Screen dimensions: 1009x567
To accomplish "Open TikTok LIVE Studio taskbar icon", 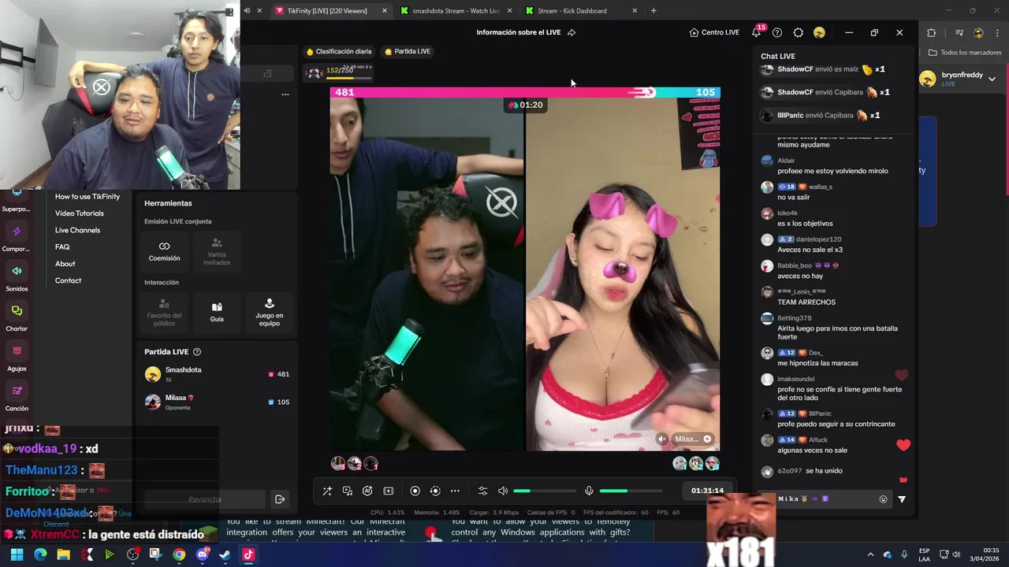I will pyautogui.click(x=248, y=554).
